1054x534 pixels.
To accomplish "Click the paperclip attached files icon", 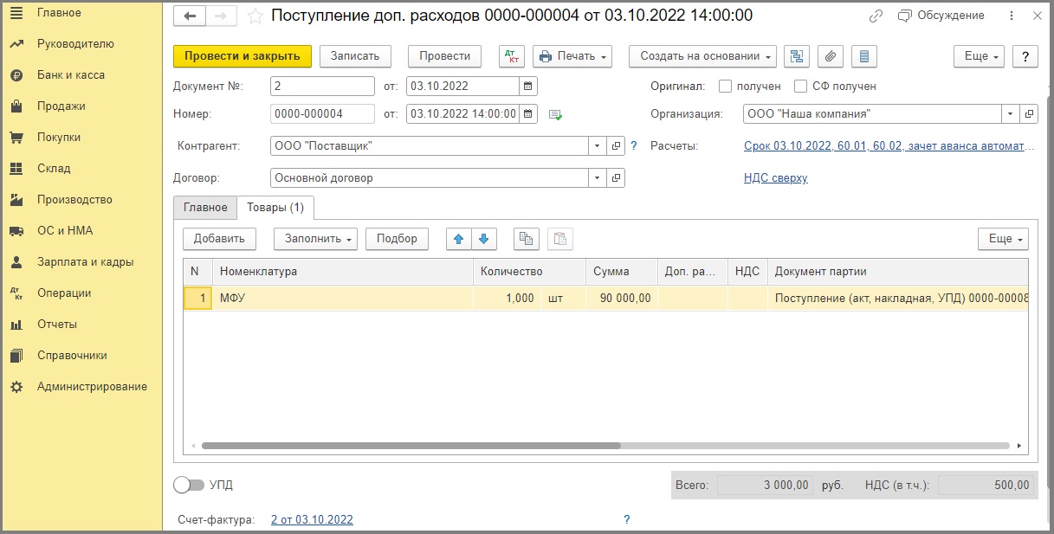I will pyautogui.click(x=830, y=56).
